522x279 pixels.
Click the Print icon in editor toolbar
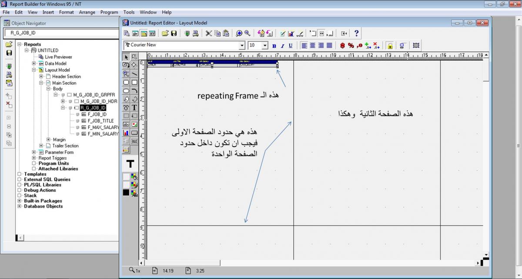tap(196, 34)
